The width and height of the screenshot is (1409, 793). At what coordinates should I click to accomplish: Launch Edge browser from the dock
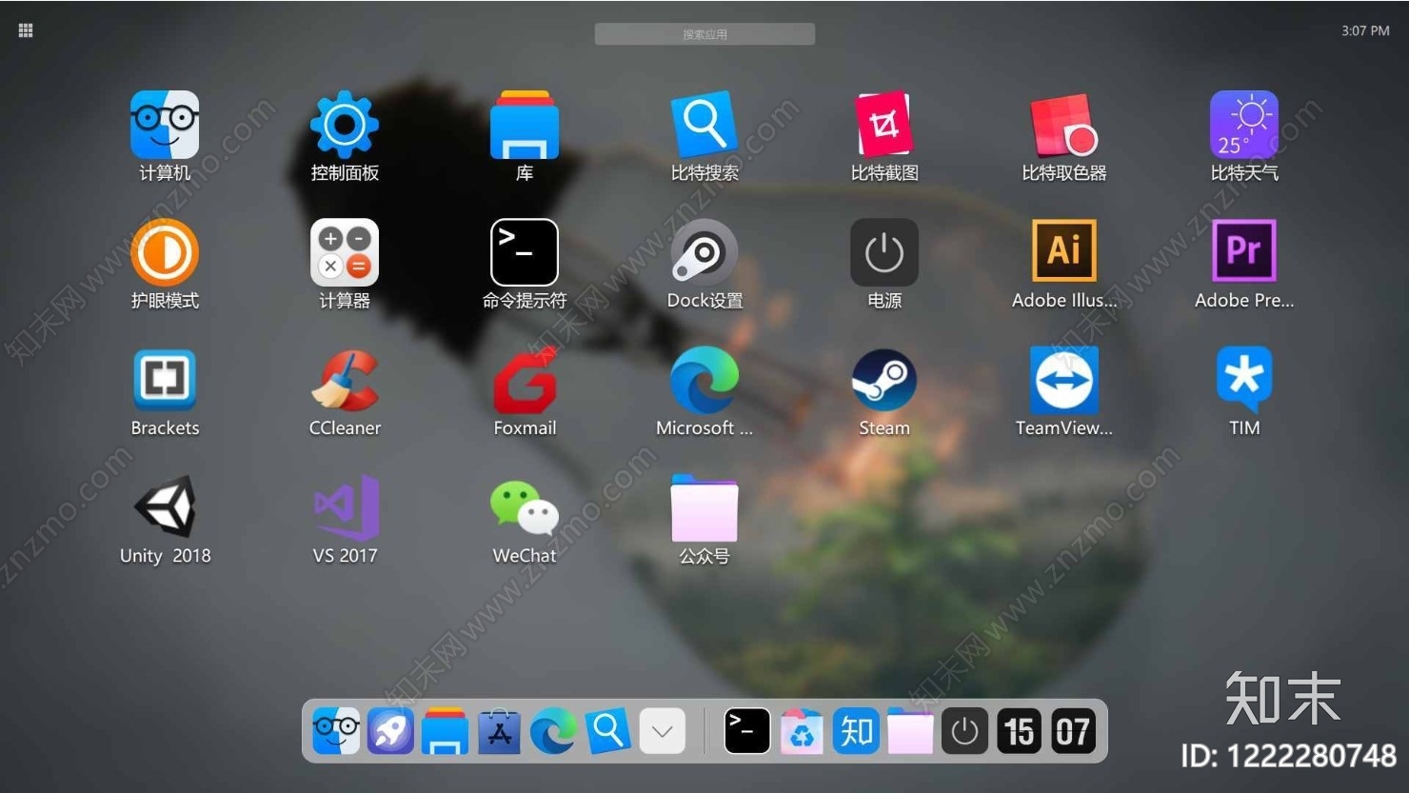coord(553,731)
